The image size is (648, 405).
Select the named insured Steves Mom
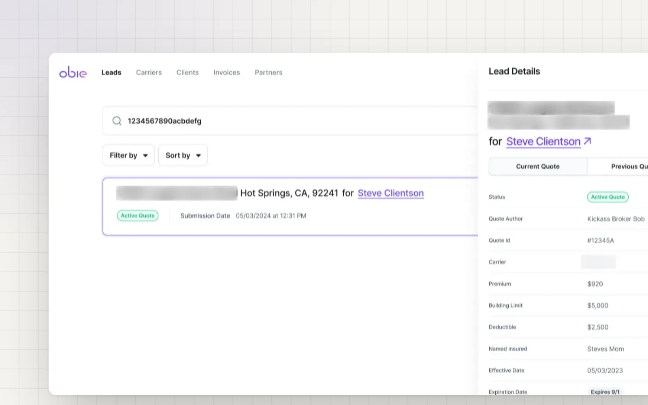pos(605,349)
